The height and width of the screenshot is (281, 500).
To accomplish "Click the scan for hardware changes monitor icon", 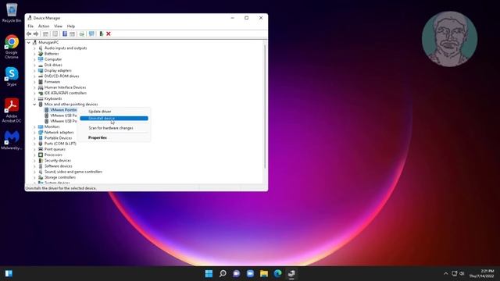I will (x=91, y=34).
